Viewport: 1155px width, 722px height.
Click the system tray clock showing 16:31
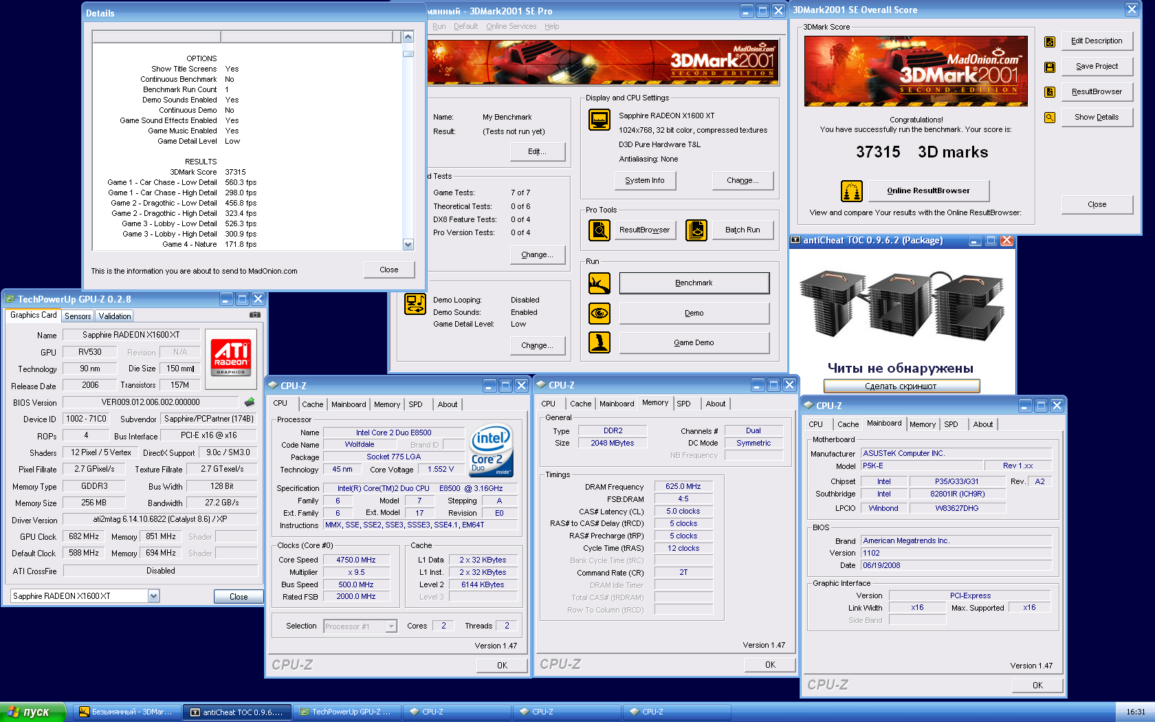click(1136, 712)
